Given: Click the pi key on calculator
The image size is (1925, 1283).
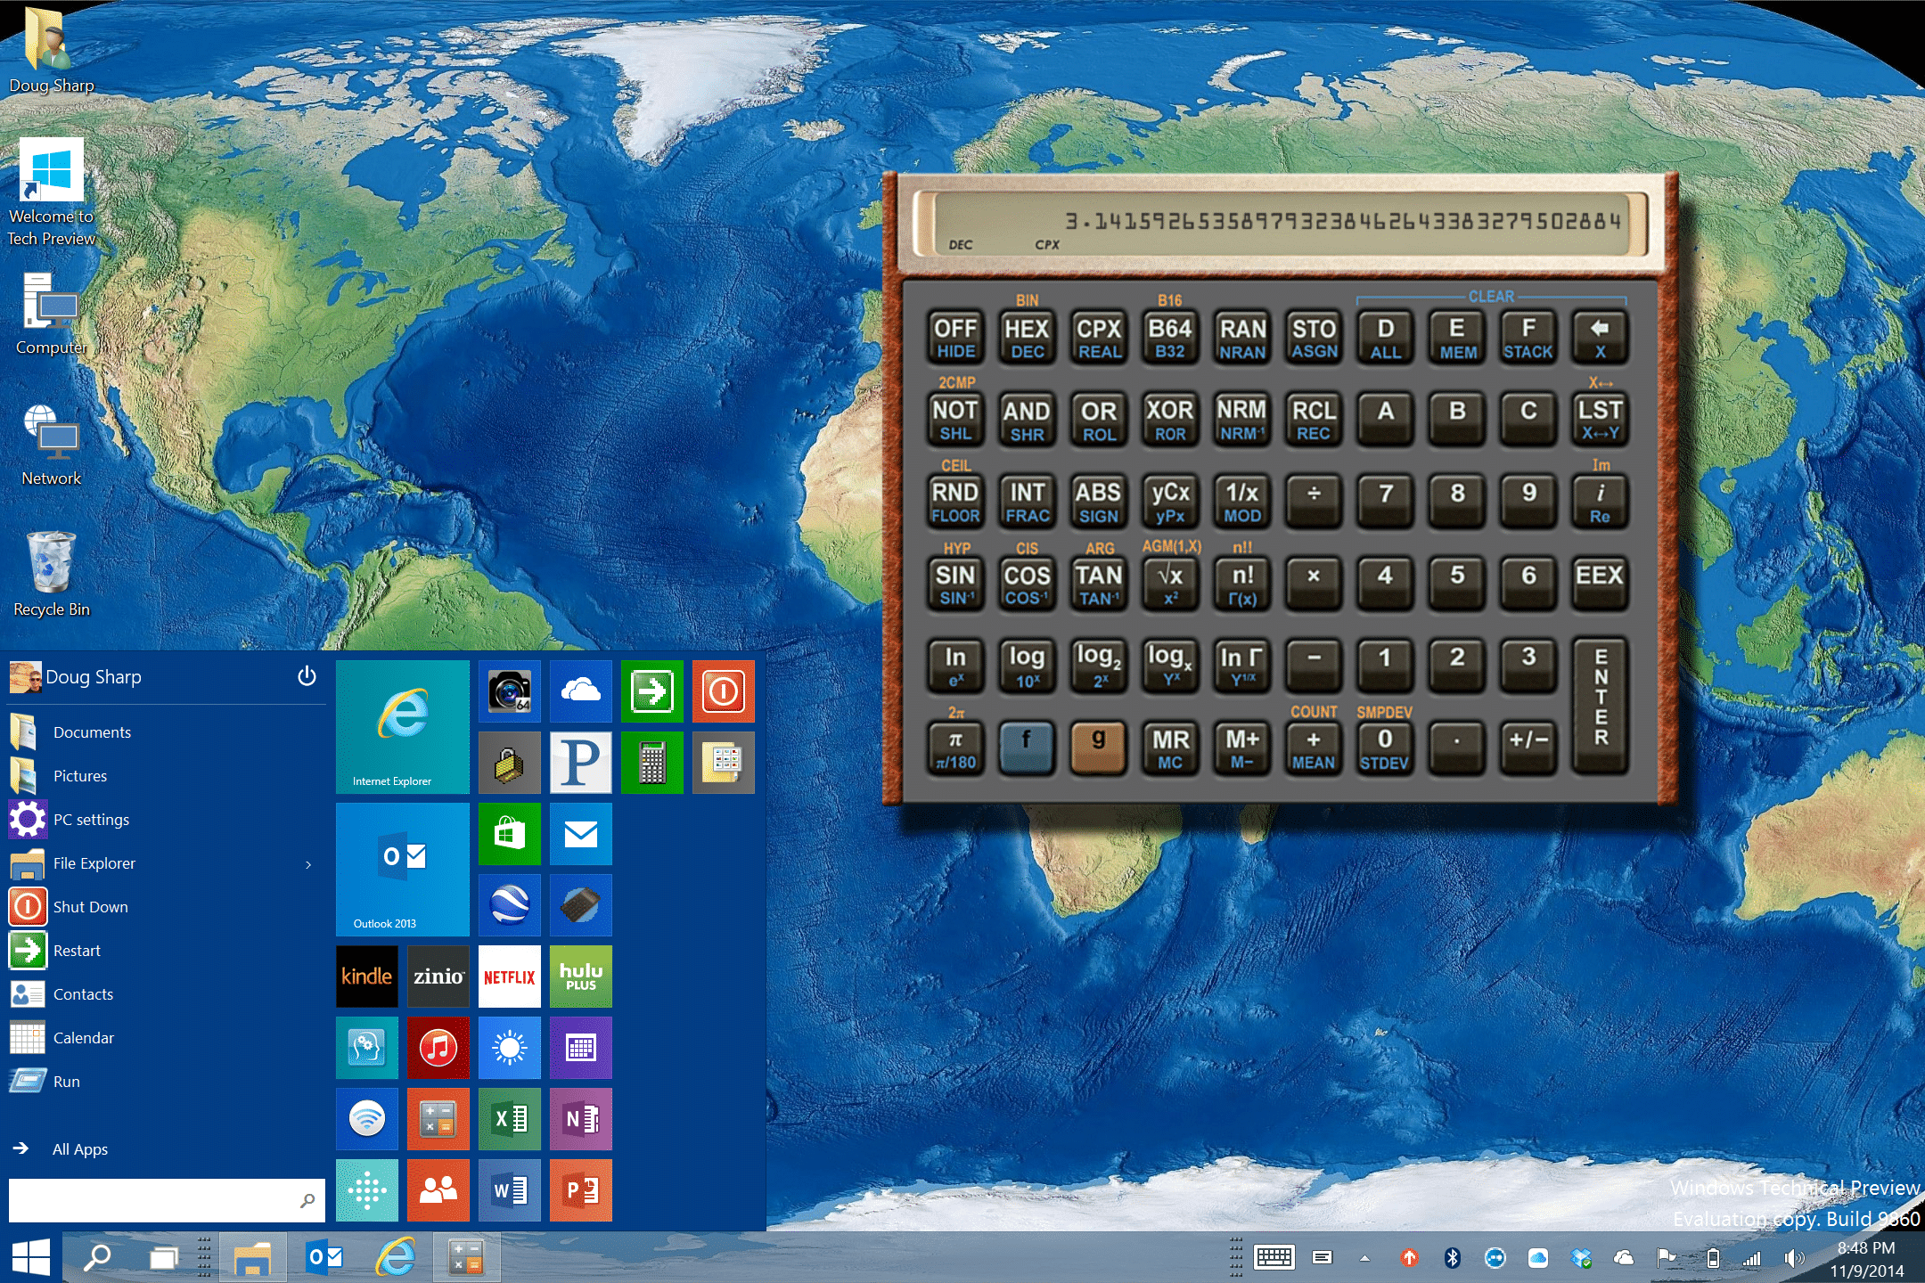Looking at the screenshot, I should click(955, 748).
